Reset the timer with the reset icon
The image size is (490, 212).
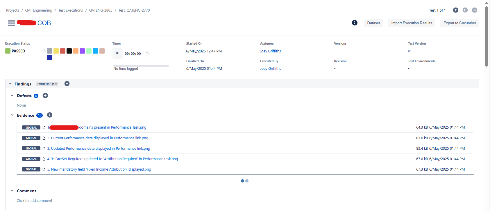coord(148,53)
